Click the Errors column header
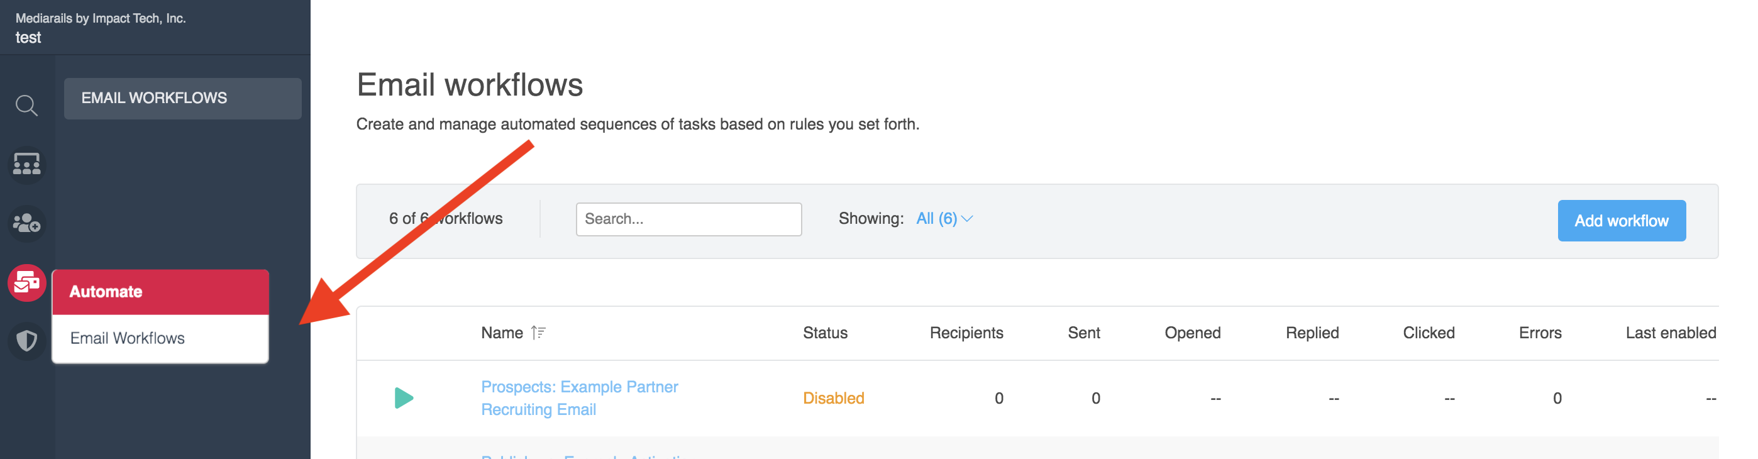The width and height of the screenshot is (1758, 459). point(1539,333)
